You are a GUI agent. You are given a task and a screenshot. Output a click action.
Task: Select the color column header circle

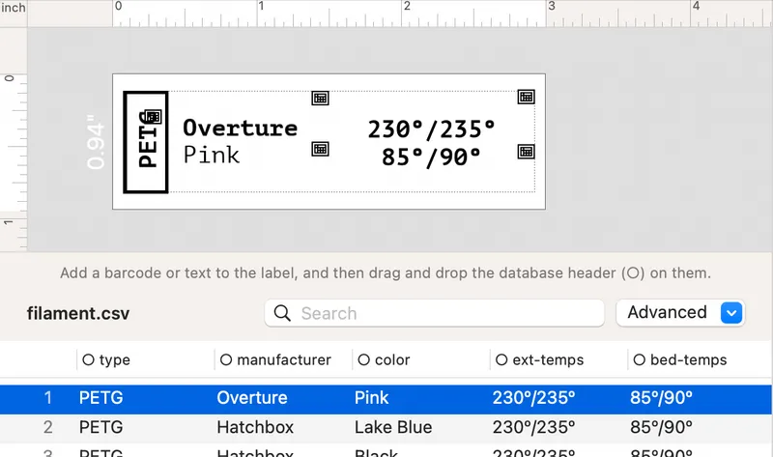pyautogui.click(x=364, y=359)
